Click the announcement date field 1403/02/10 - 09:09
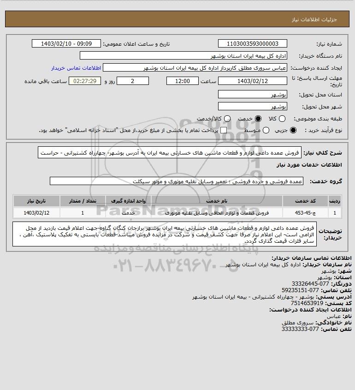355x390 pixels. pos(66,43)
